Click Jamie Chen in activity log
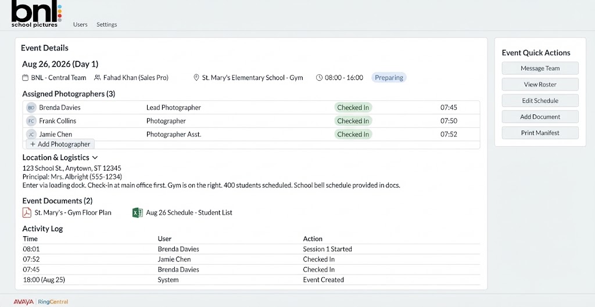The height and width of the screenshot is (307, 595). tap(174, 259)
